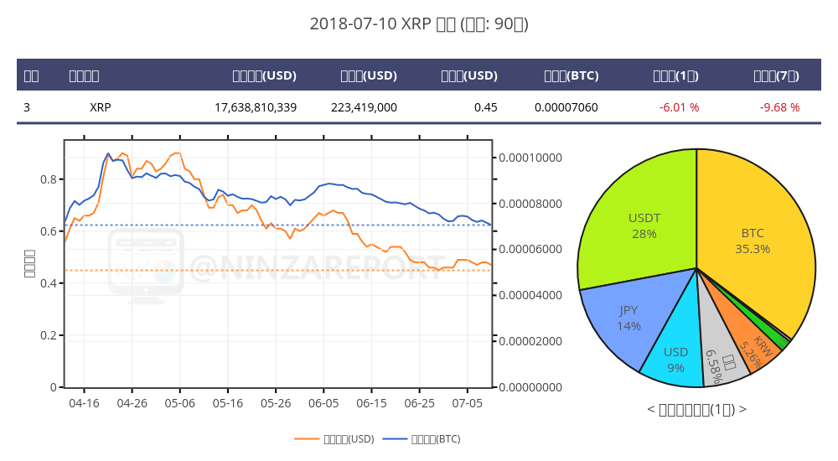Click the NINZAREPORT watermark monitor icon
This screenshot has width=838, height=461.
(146, 266)
